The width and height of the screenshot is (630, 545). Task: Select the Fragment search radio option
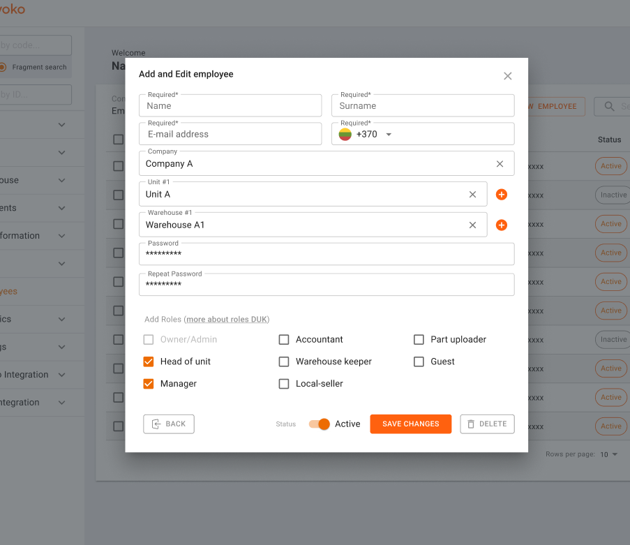pos(3,67)
